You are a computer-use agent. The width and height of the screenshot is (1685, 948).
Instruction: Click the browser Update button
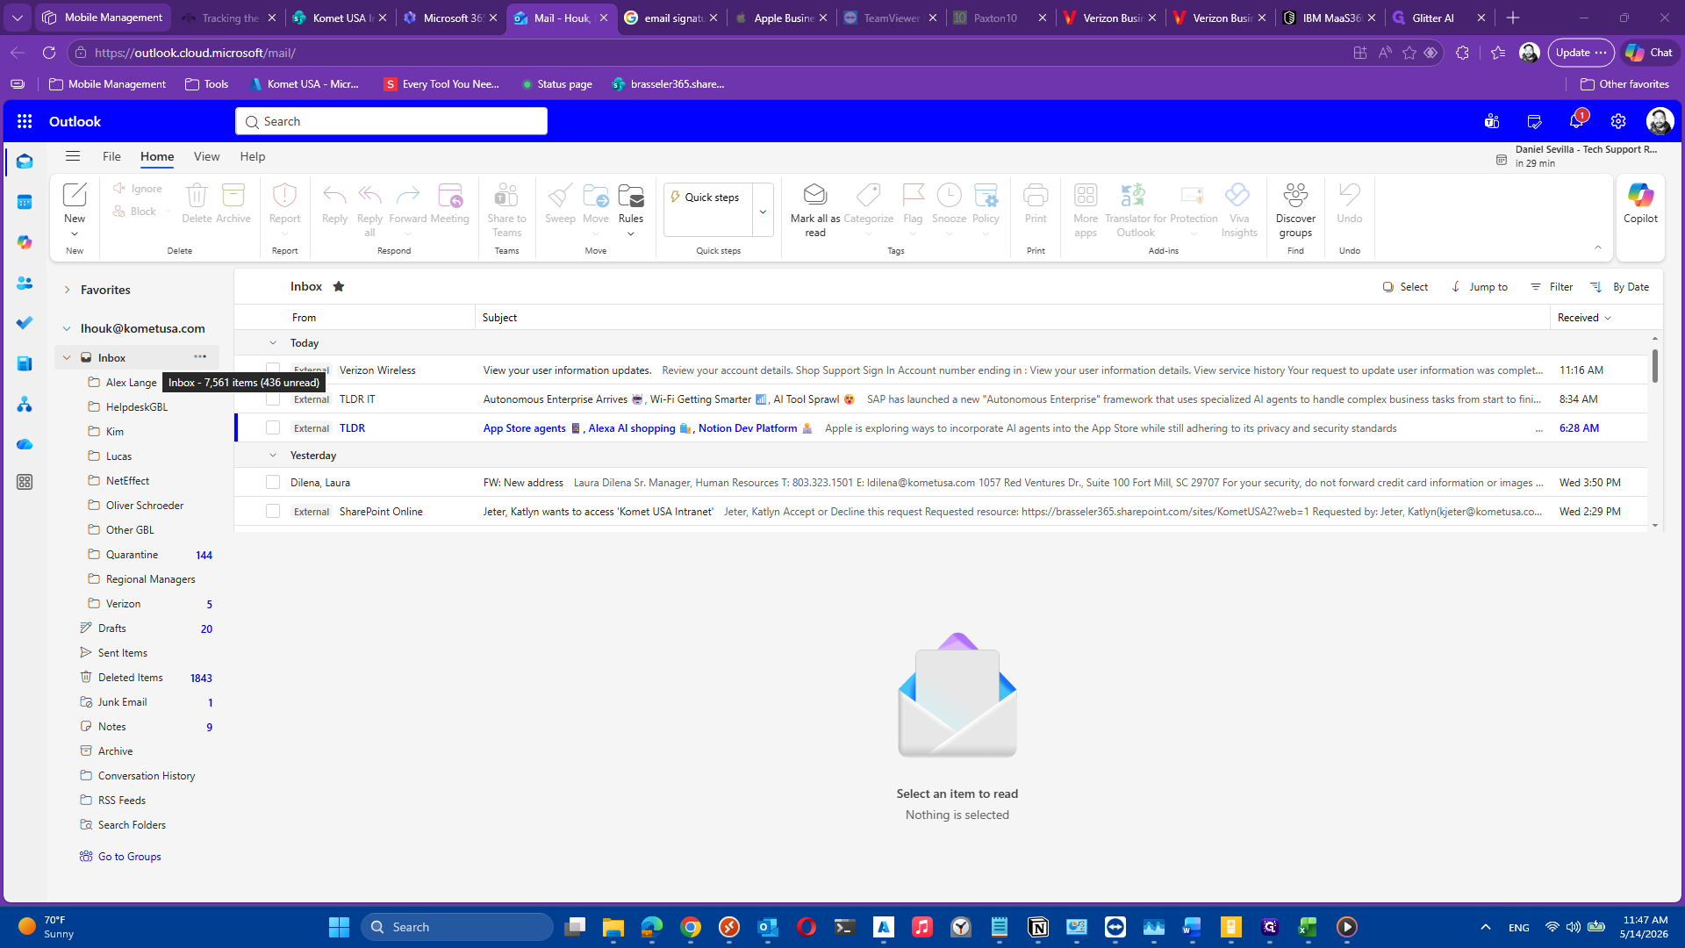1581,53
